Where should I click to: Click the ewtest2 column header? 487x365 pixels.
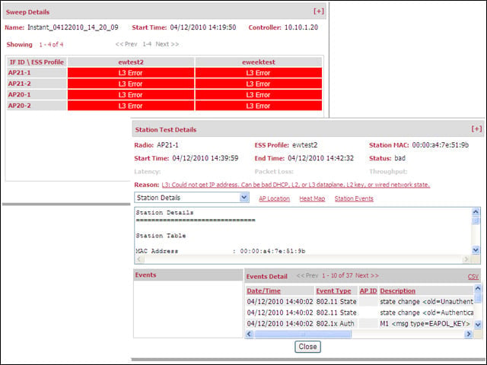131,62
